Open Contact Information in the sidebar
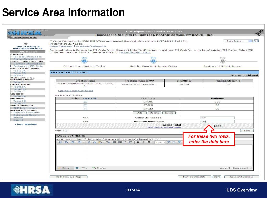267x200 pixels. point(28,64)
